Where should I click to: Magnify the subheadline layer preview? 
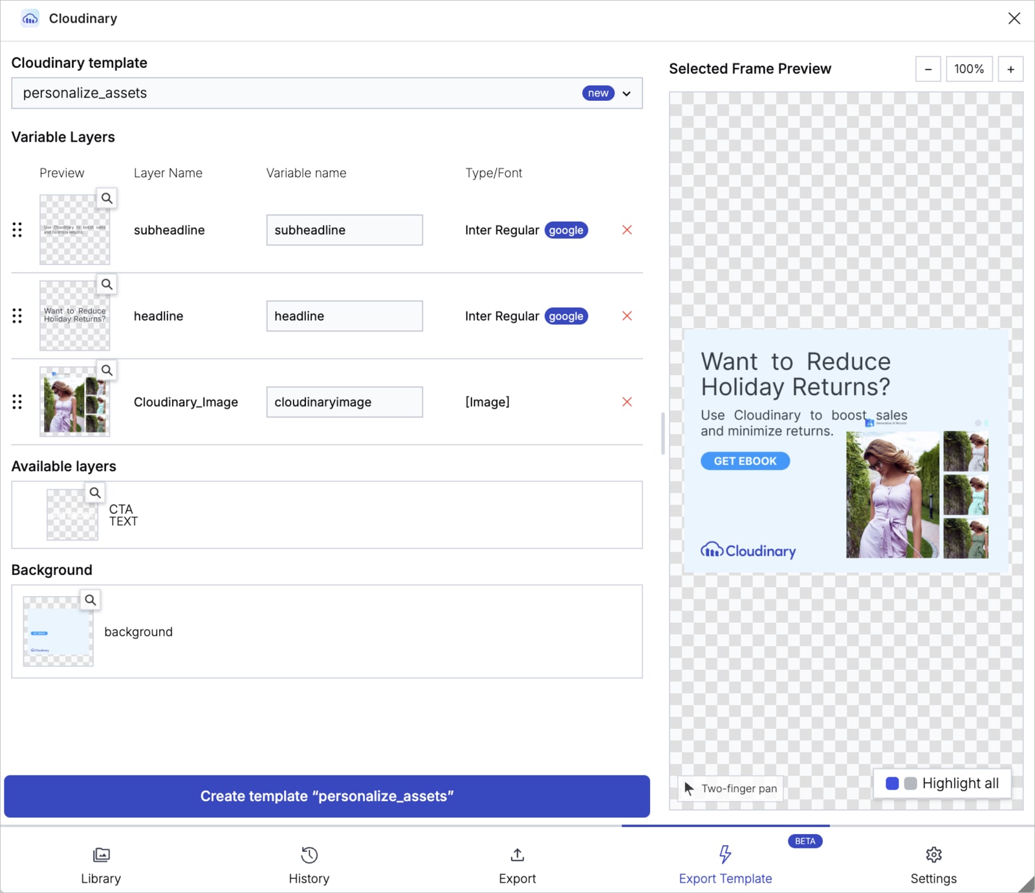(107, 199)
